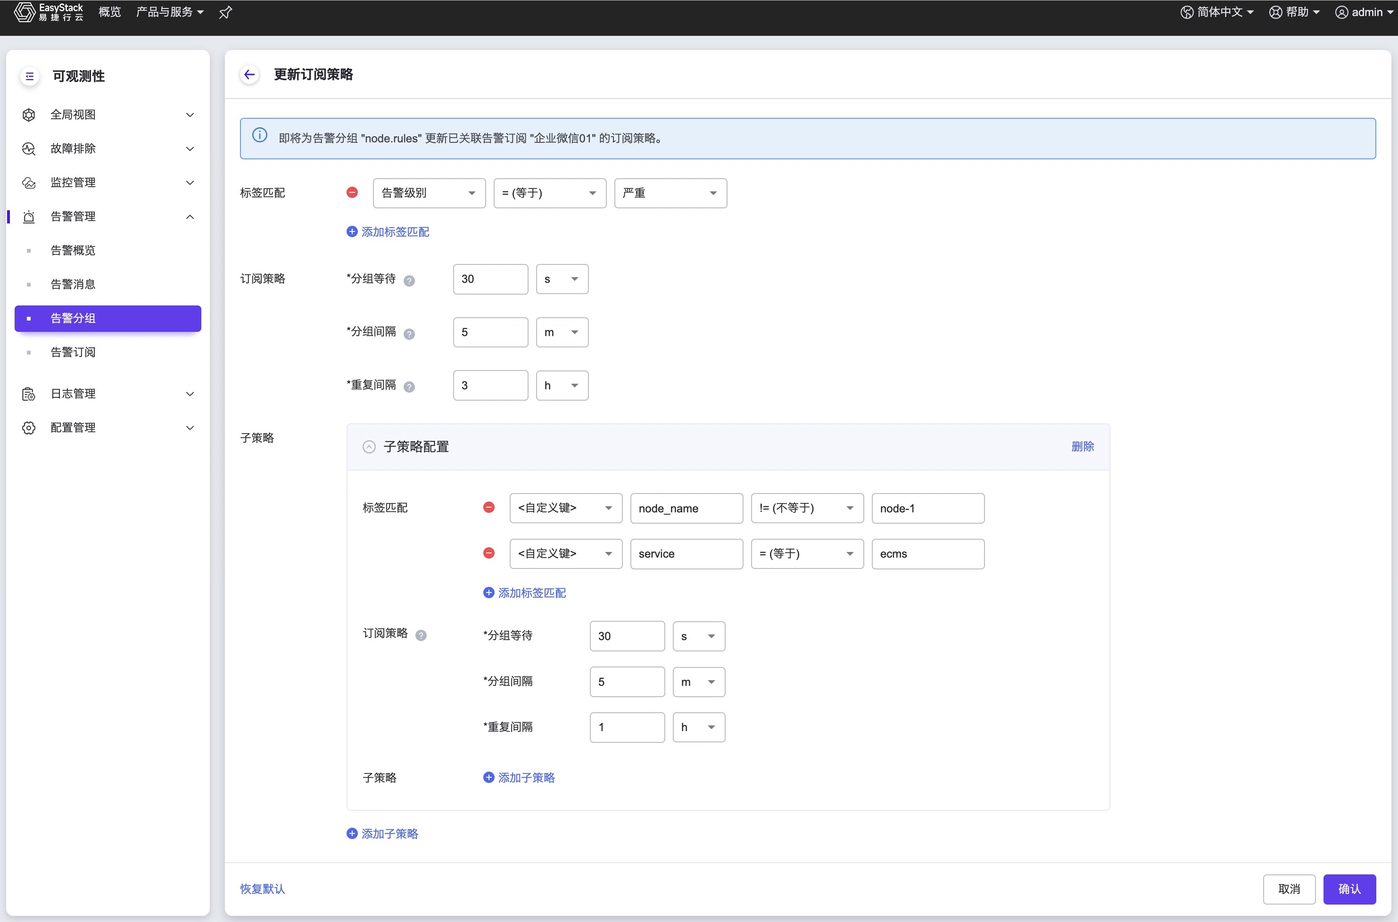Remove the service label match row
Image resolution: width=1398 pixels, height=922 pixels.
(x=489, y=553)
